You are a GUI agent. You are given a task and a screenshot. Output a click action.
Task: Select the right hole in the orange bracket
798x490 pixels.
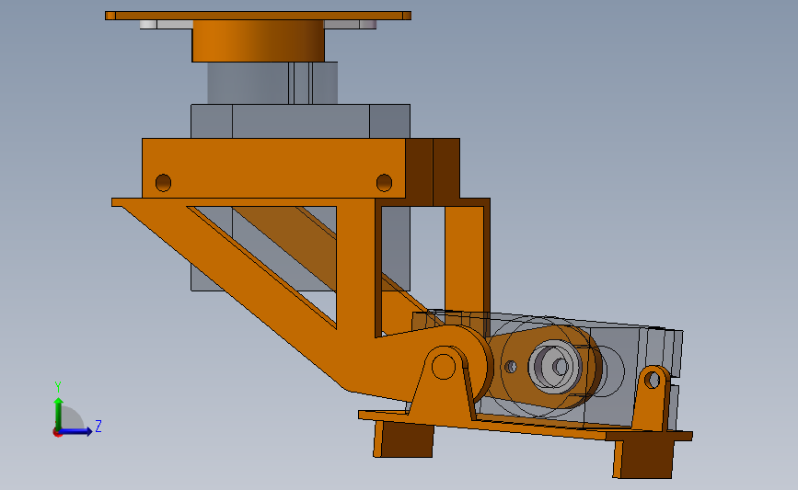pos(384,182)
